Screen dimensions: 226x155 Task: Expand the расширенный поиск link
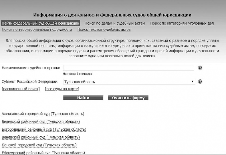pos(21,89)
